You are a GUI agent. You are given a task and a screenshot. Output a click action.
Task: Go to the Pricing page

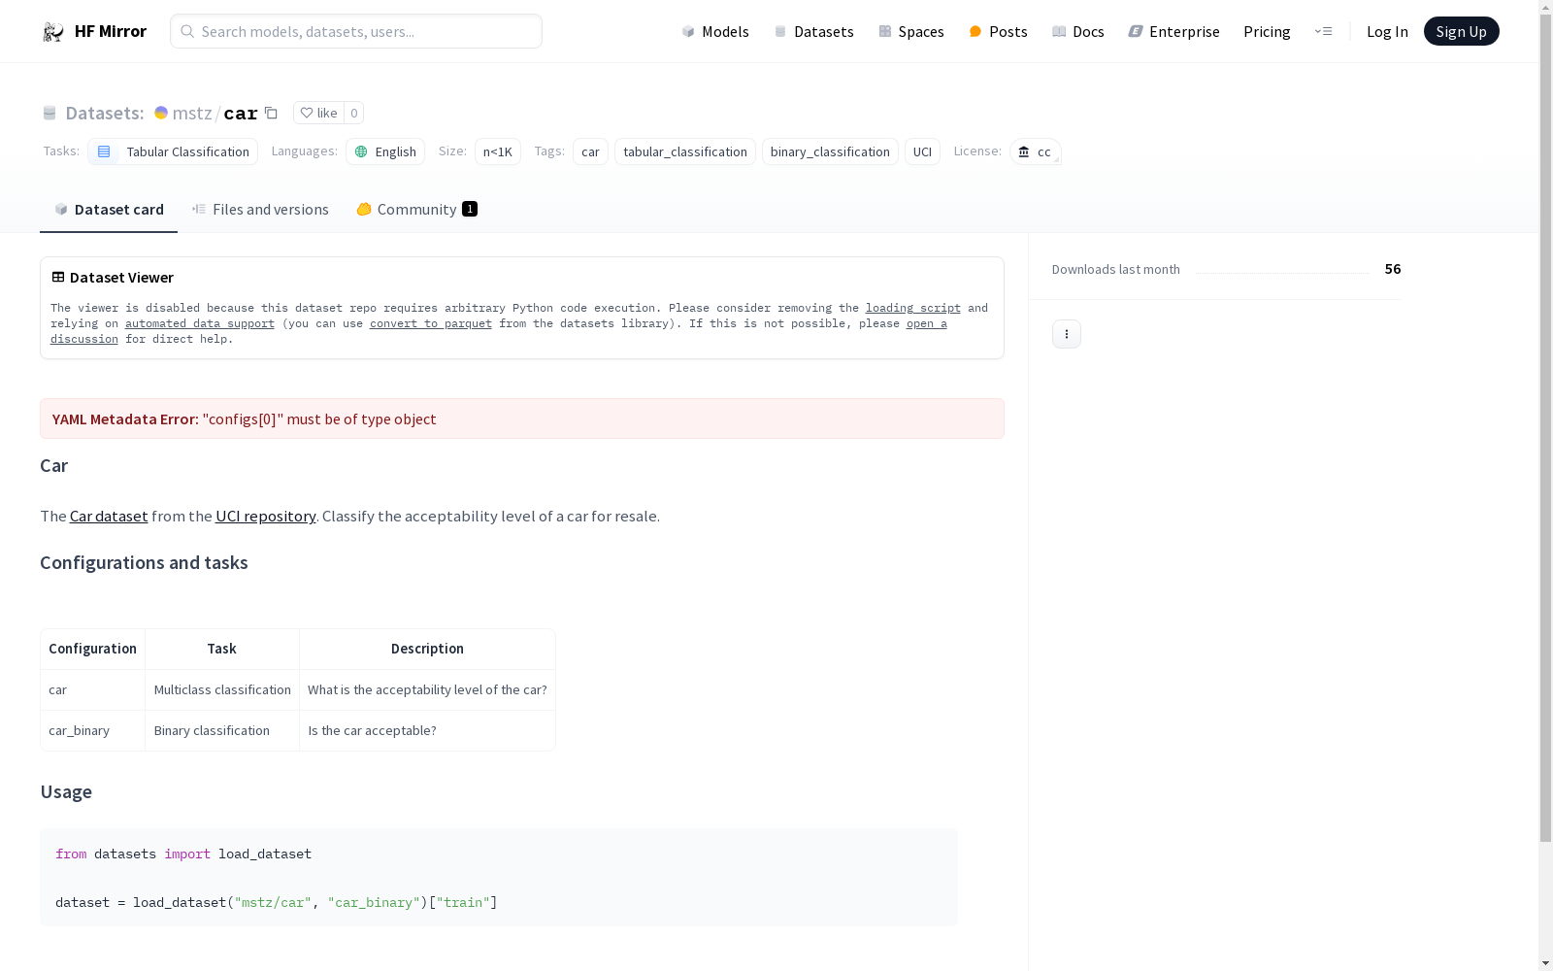point(1267,31)
